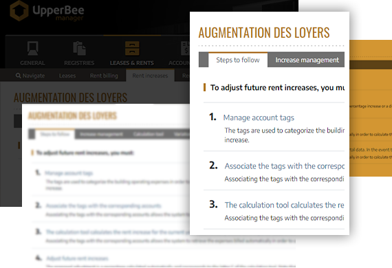Open the Rent billing submenu item

click(x=104, y=76)
